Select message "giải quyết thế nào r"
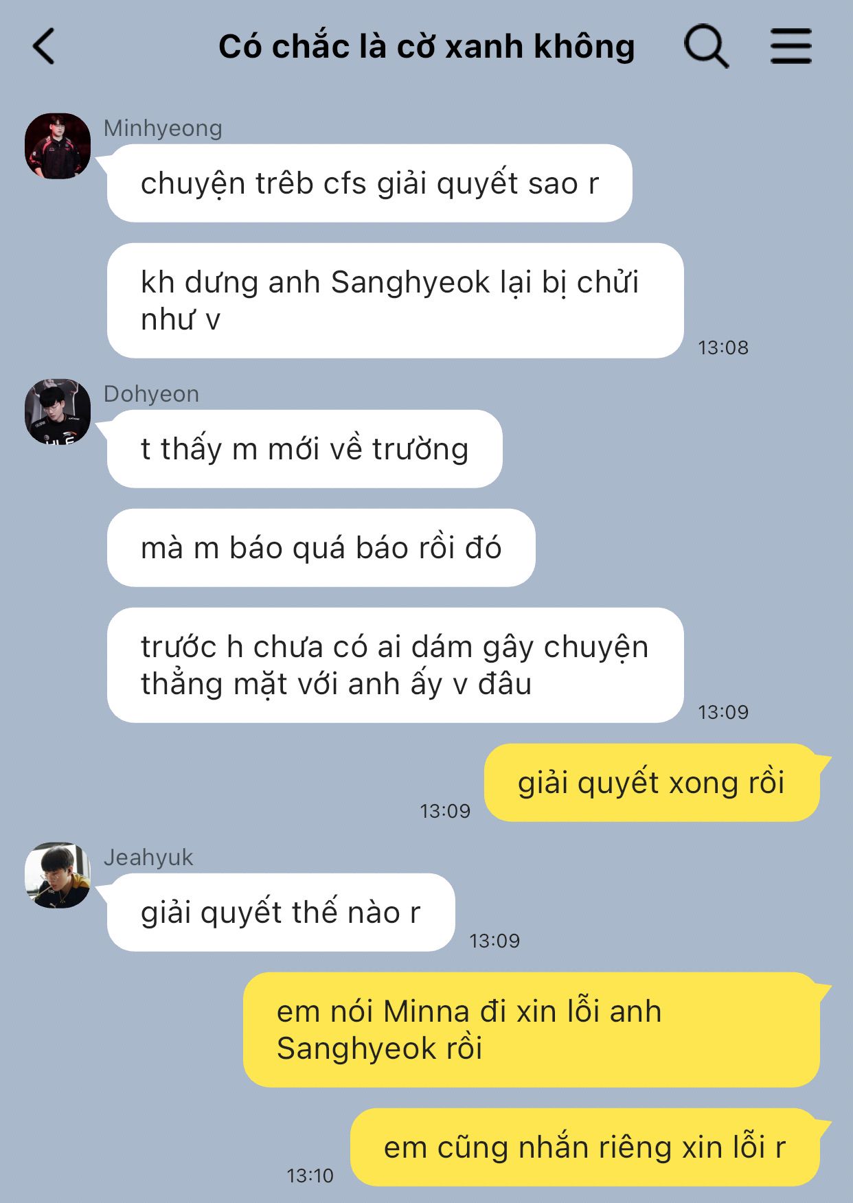Viewport: 853px width, 1203px height. (x=281, y=913)
